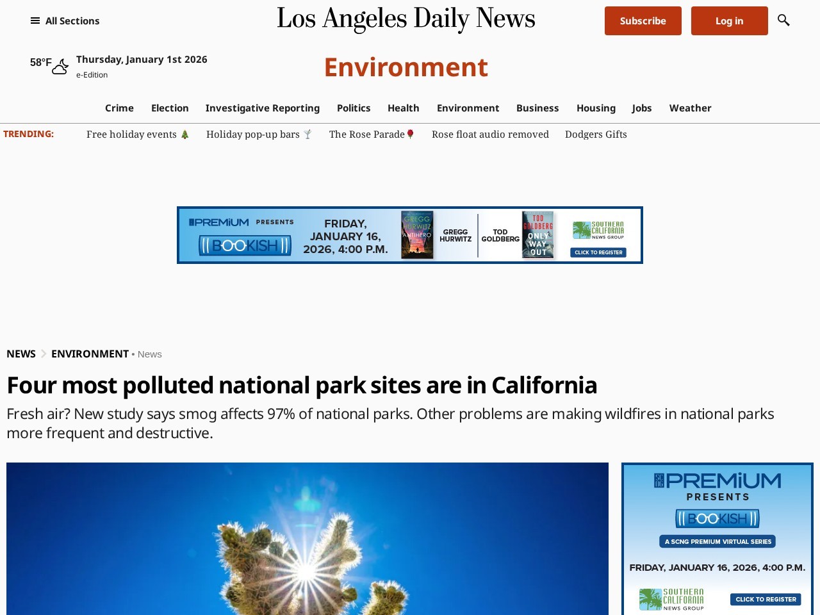Open the e-Edition link
Viewport: 820px width, 615px height.
[92, 75]
